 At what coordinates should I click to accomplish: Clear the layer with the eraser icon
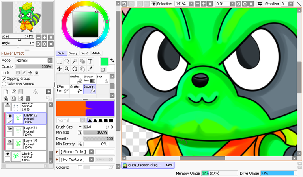tap(21, 98)
